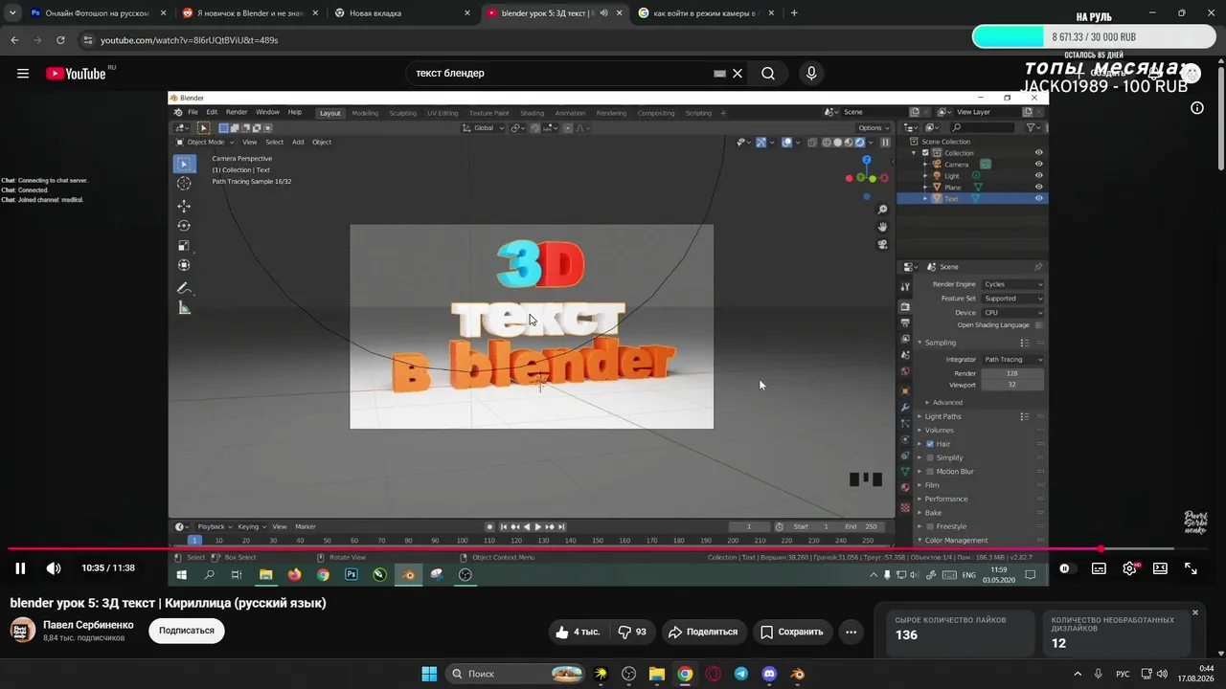Open the YouTube guide hamburger menu
This screenshot has width=1226, height=689.
pyautogui.click(x=23, y=74)
